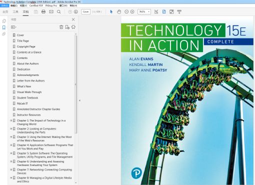Toggle the page thumbnails panel

[4, 21]
